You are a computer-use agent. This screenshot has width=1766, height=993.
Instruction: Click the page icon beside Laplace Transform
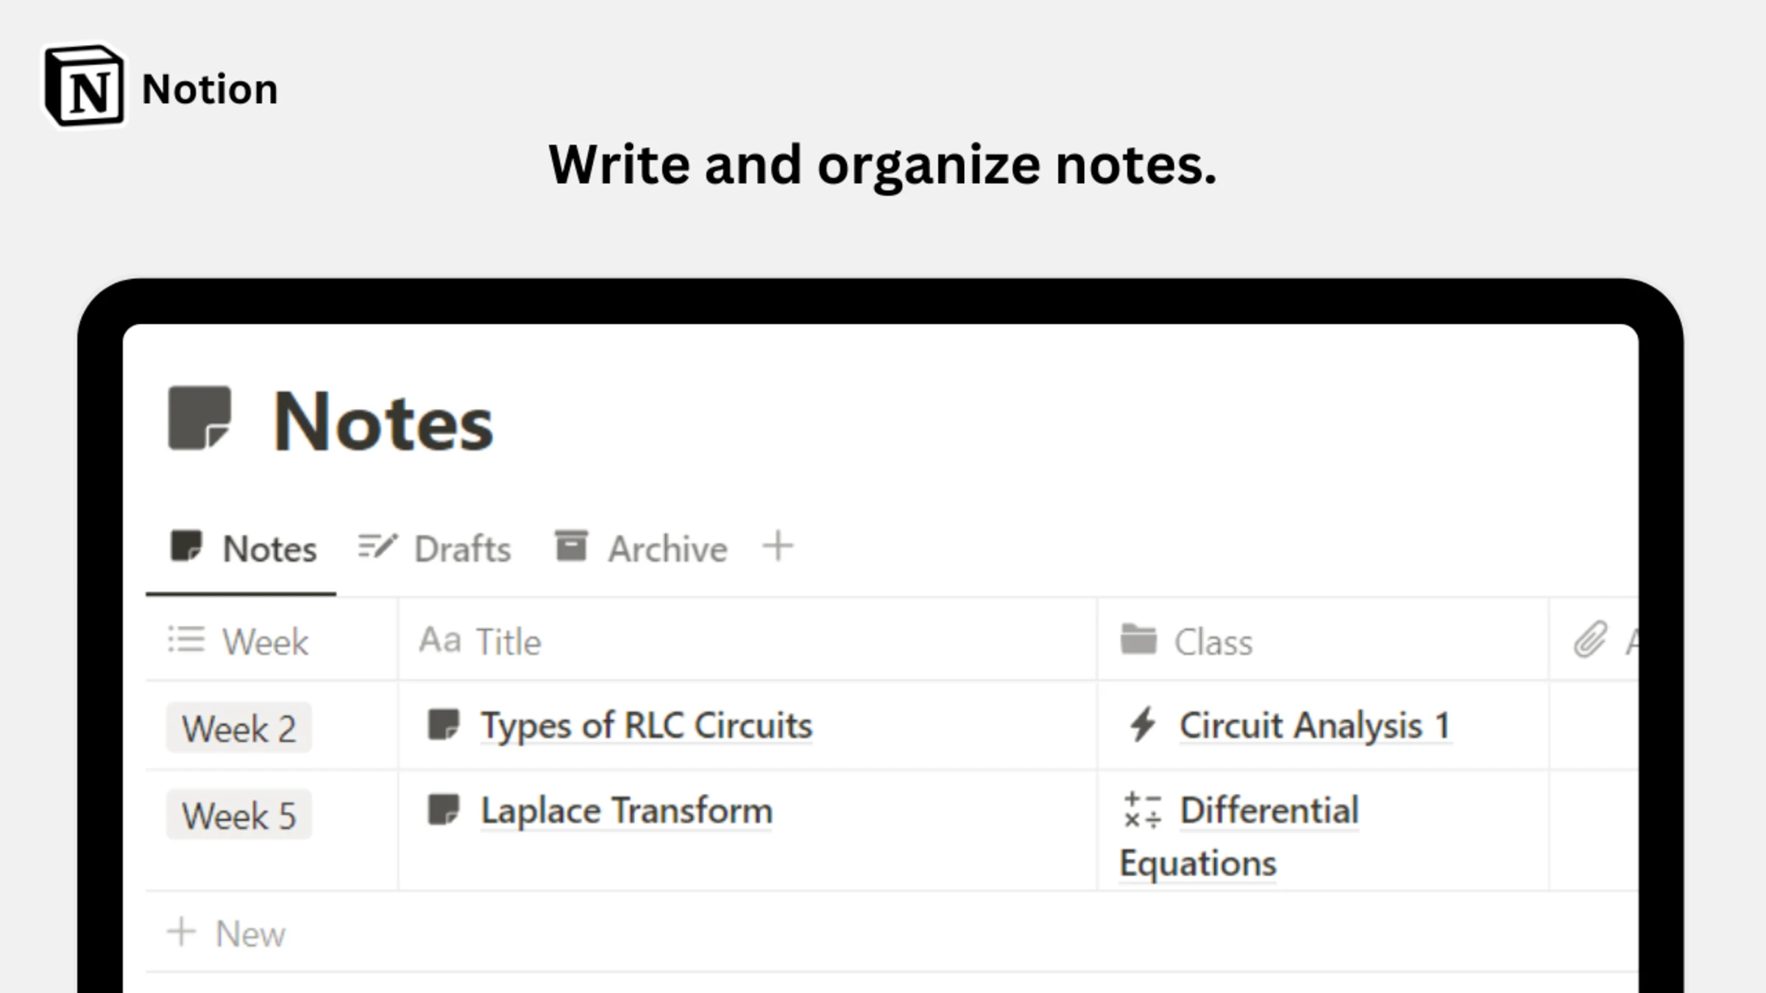(x=444, y=810)
